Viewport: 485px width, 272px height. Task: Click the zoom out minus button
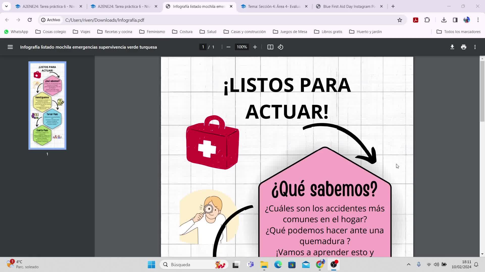click(228, 47)
